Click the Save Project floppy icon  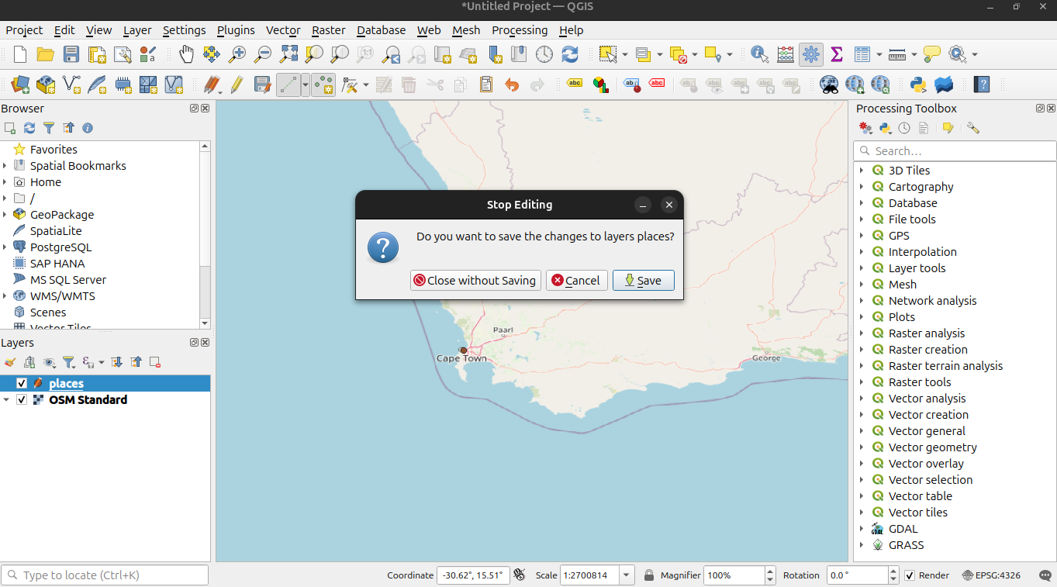[71, 54]
